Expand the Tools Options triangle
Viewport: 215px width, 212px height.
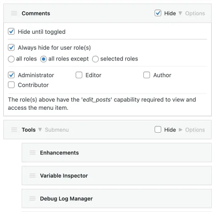tap(180, 130)
